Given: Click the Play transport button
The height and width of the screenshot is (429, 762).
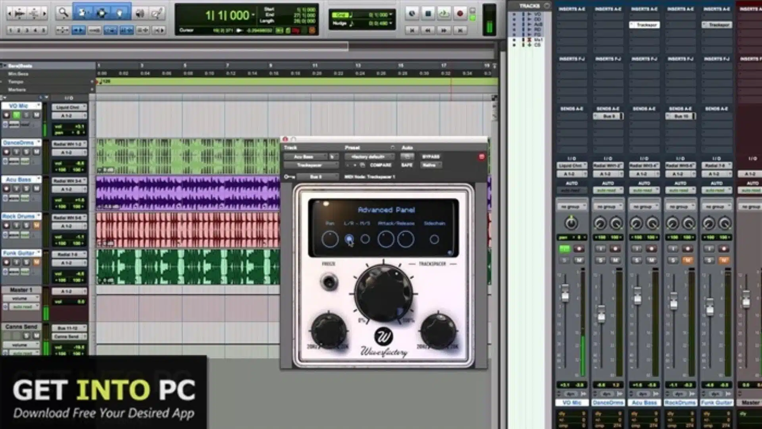Looking at the screenshot, I should [x=444, y=14].
